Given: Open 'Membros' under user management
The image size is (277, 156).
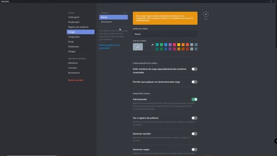Looking at the screenshot, I should [81, 63].
